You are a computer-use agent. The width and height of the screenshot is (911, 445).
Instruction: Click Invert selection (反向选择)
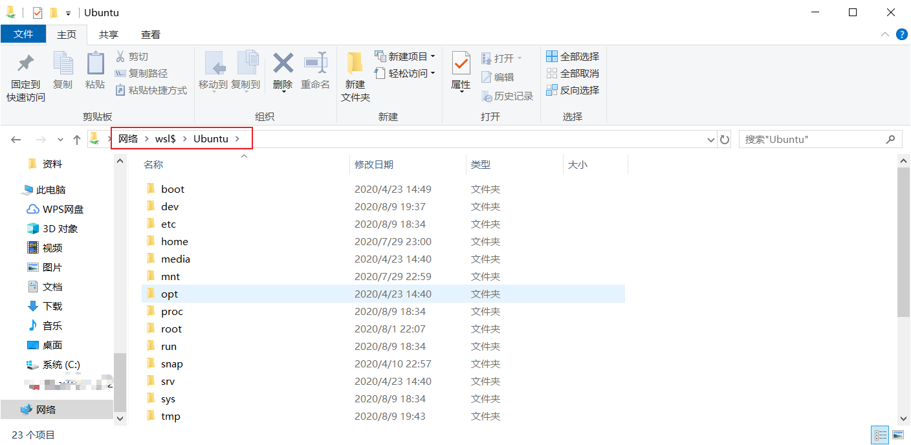coord(573,91)
